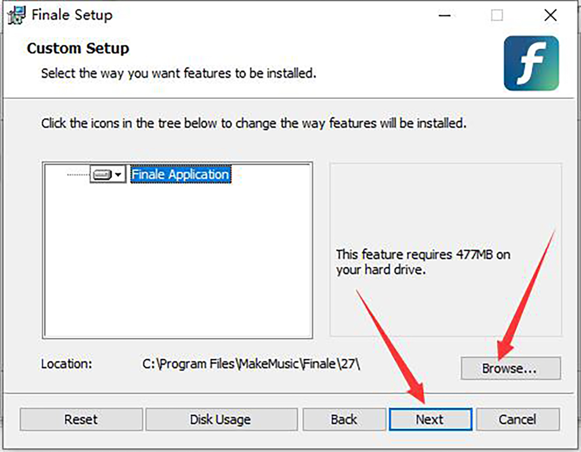Click the "Custom Setup" heading

(78, 48)
